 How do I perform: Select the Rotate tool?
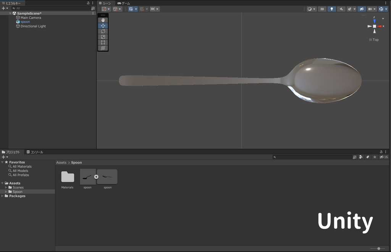(x=103, y=31)
